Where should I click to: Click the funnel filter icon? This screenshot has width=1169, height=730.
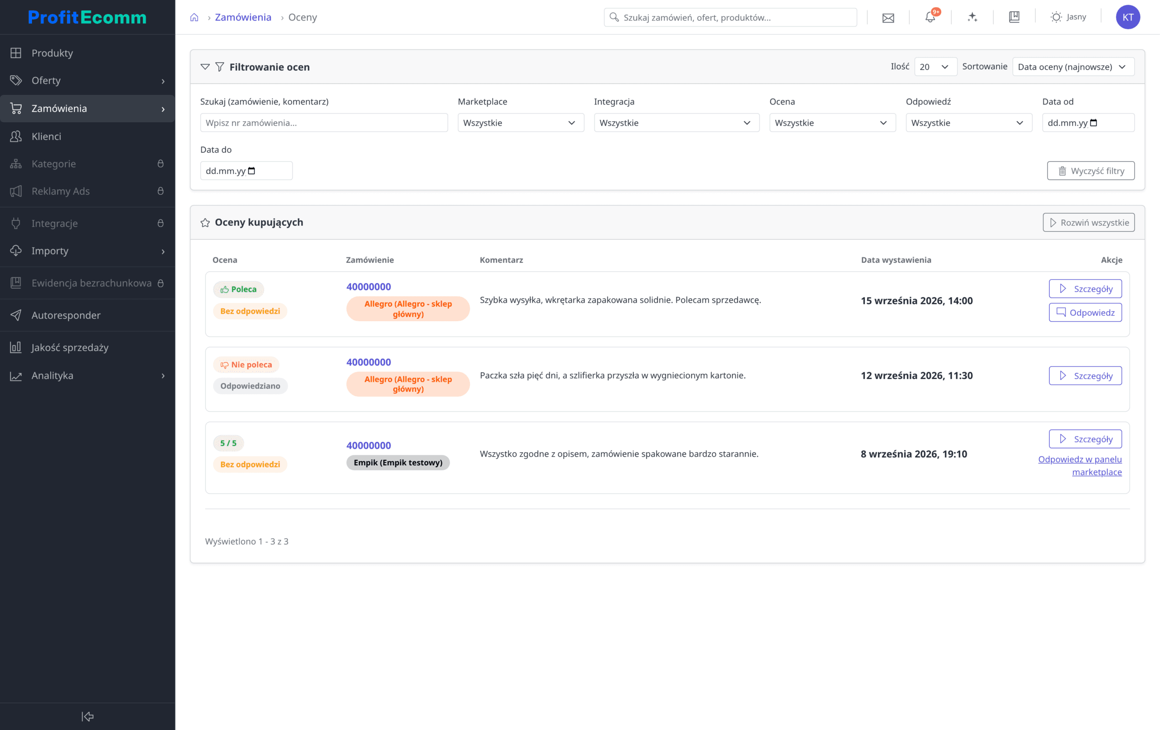[x=220, y=67]
